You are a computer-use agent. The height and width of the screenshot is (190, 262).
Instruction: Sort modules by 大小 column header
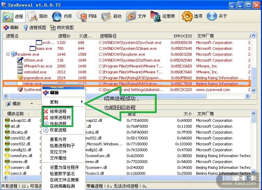(177, 114)
